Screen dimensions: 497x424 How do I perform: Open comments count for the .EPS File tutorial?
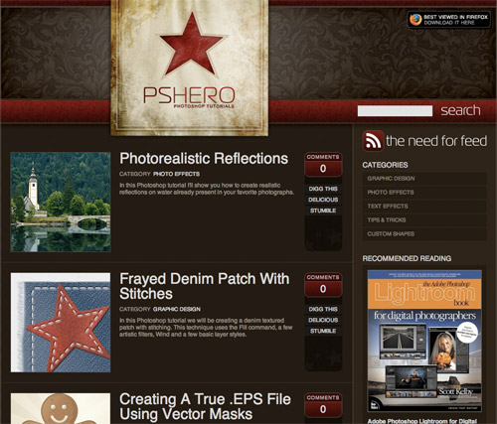(x=323, y=405)
